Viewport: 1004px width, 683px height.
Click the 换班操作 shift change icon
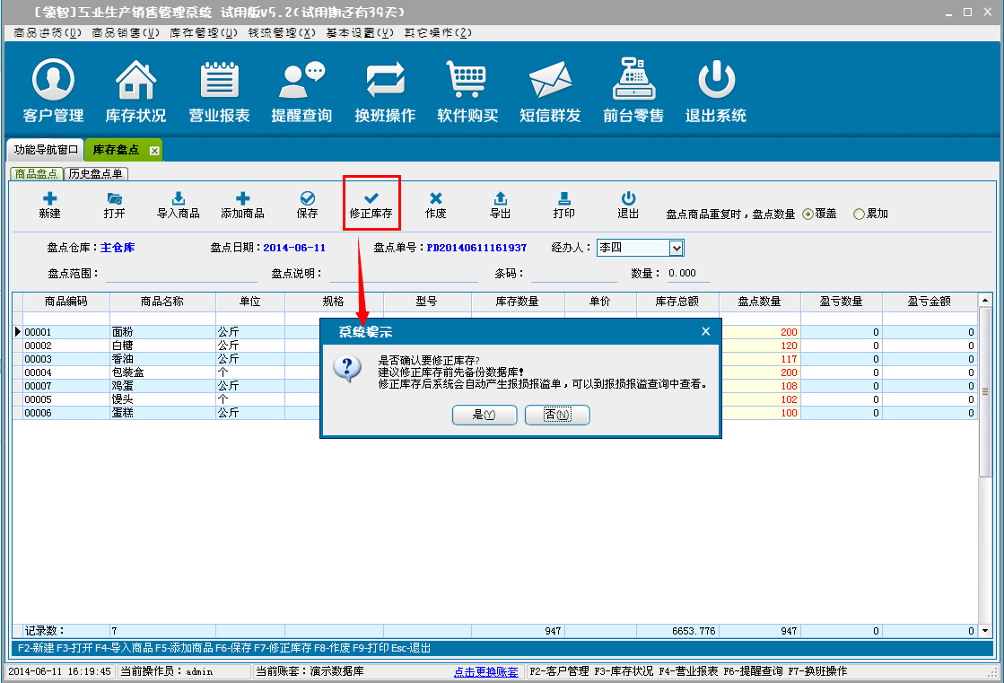click(x=385, y=81)
